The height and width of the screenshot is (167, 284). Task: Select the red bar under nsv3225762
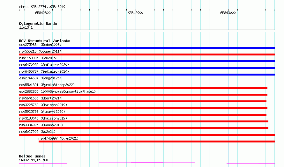pyautogui.click(x=143, y=108)
